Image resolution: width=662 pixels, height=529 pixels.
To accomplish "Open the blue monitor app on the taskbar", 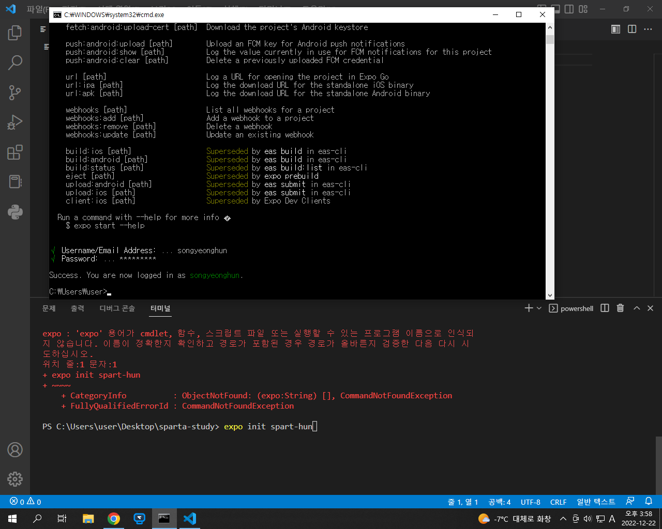I will (x=139, y=519).
